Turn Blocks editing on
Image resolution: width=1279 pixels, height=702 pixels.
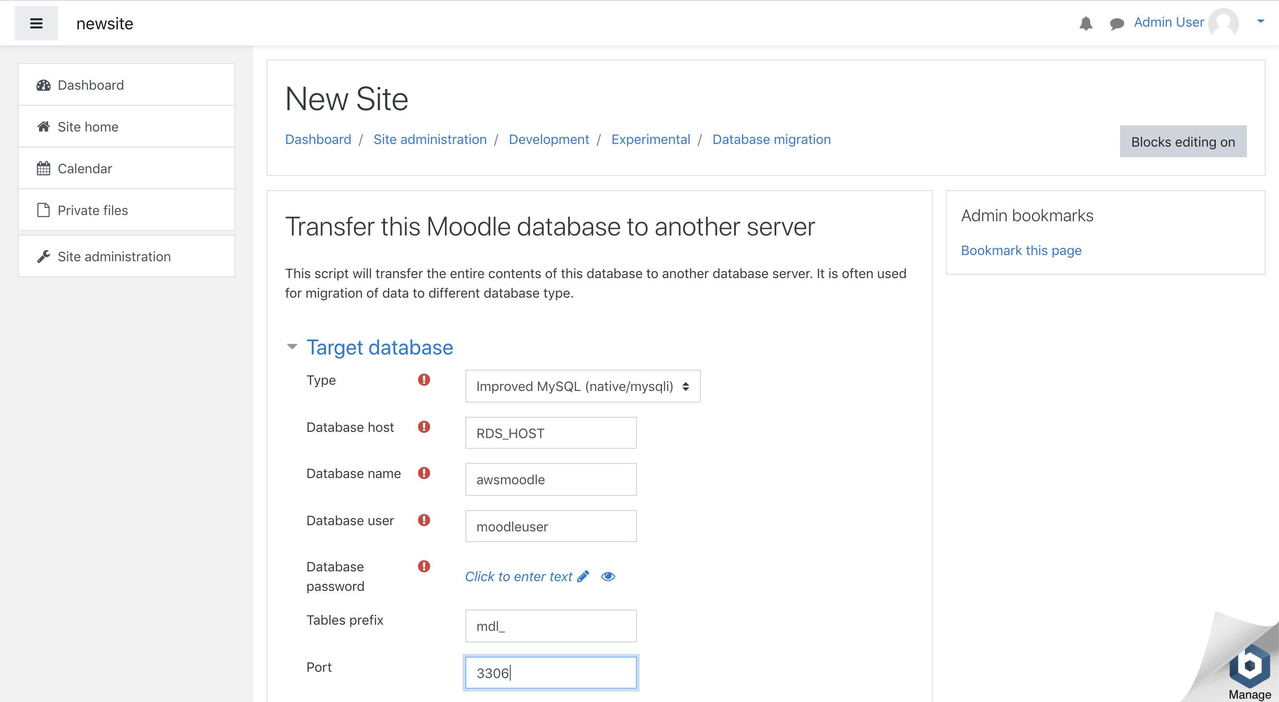pos(1183,142)
